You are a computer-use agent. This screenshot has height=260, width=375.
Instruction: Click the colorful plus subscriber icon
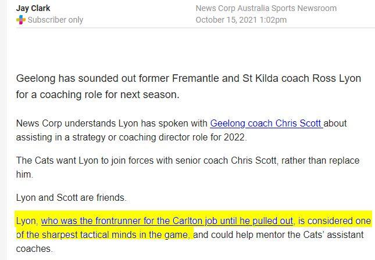point(21,20)
